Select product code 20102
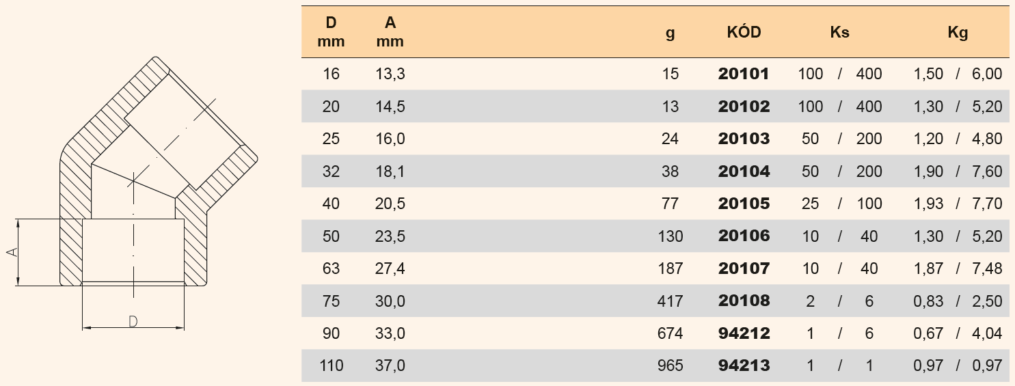Screen dimensions: 1015x386 tap(744, 107)
